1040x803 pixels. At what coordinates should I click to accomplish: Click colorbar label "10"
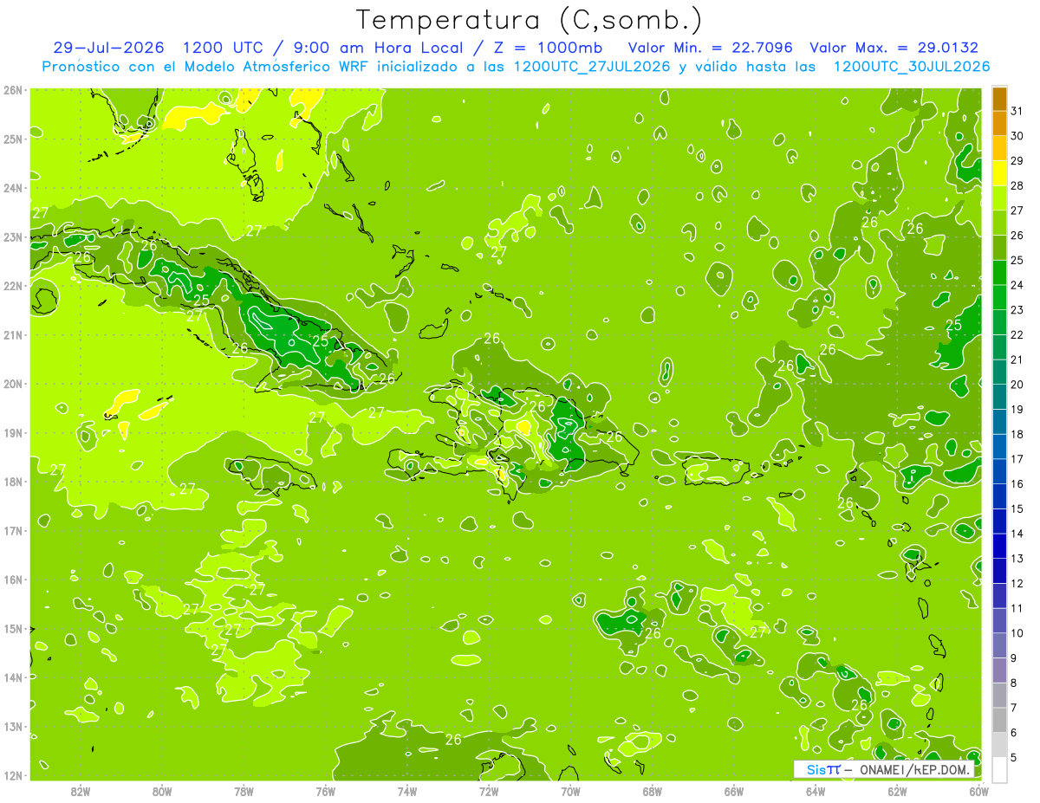(1017, 632)
